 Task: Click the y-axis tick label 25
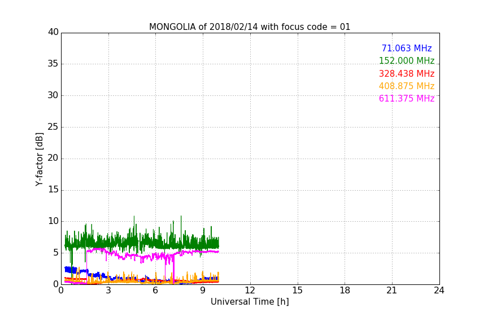pyautogui.click(x=53, y=126)
